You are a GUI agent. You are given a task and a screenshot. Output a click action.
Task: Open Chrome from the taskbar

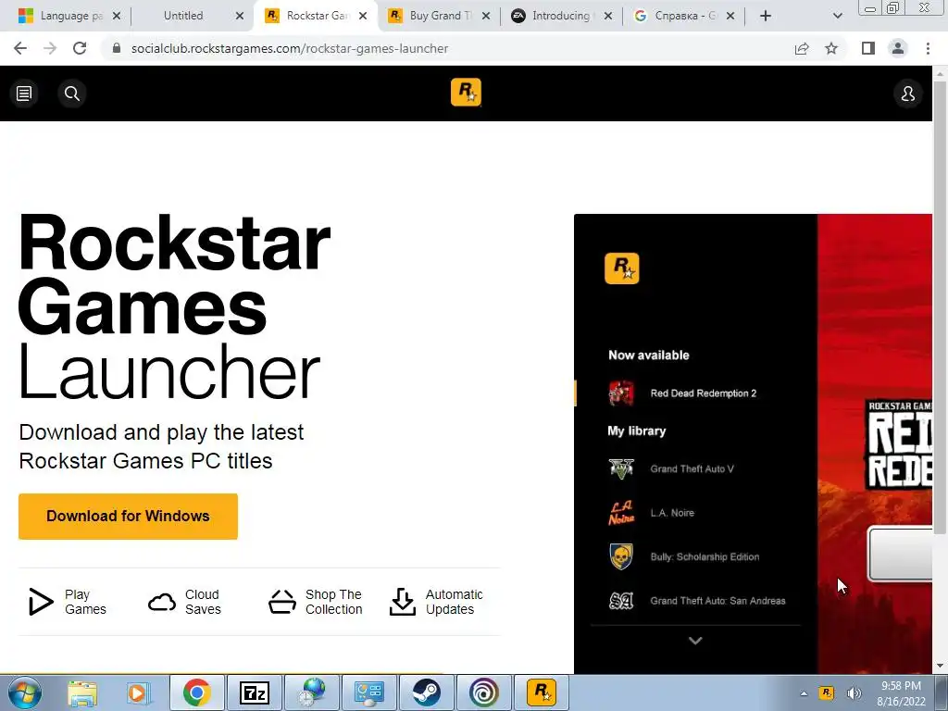tap(197, 692)
